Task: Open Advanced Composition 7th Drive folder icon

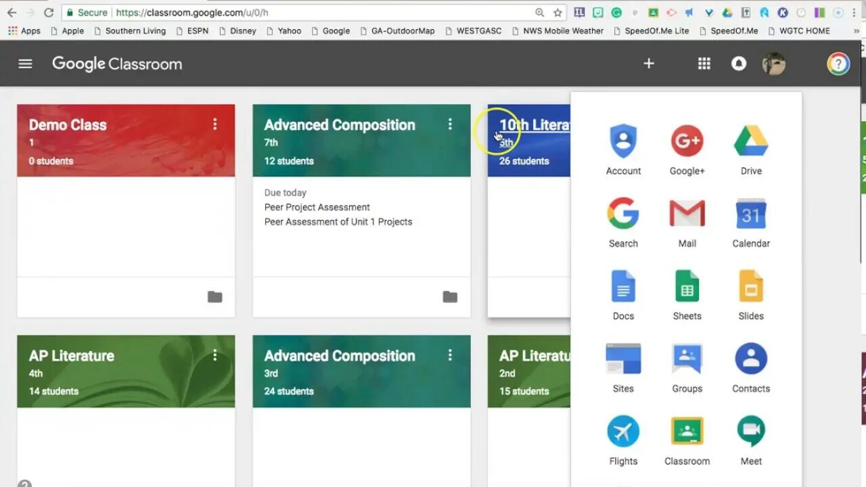Action: (450, 297)
